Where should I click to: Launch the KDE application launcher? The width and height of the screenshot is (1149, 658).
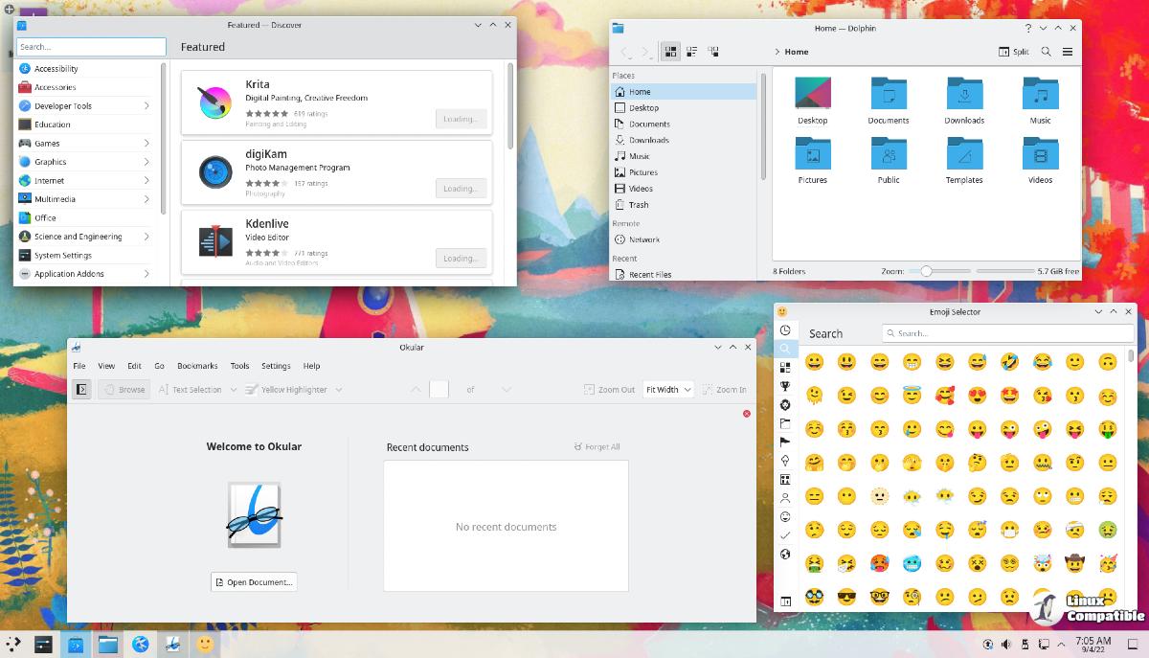click(x=14, y=644)
